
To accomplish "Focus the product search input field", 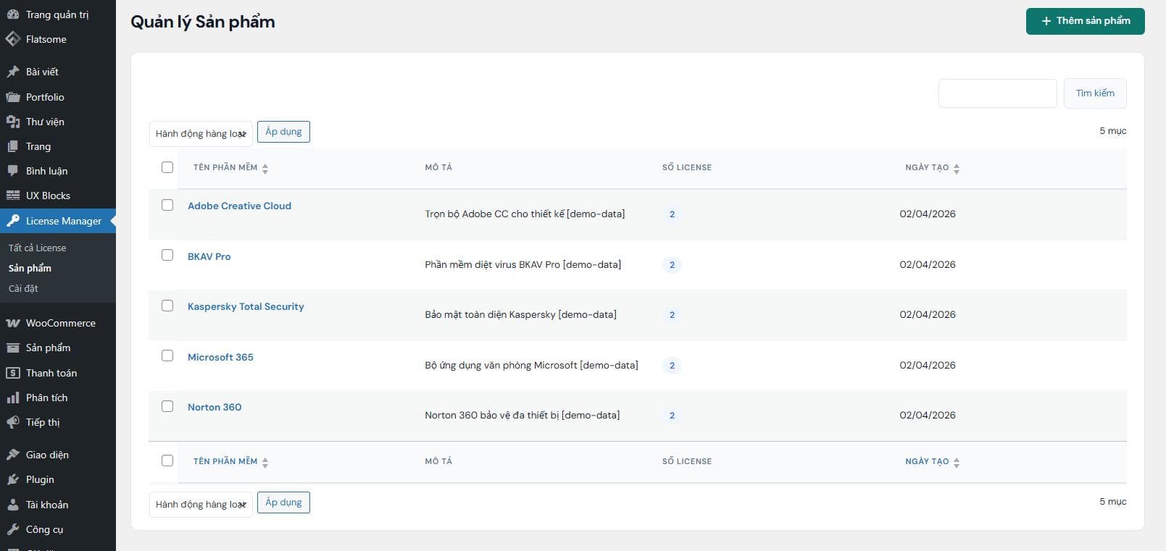I will (997, 93).
